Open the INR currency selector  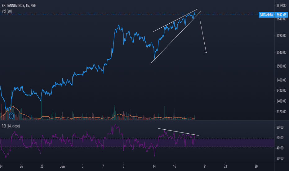click(x=282, y=5)
